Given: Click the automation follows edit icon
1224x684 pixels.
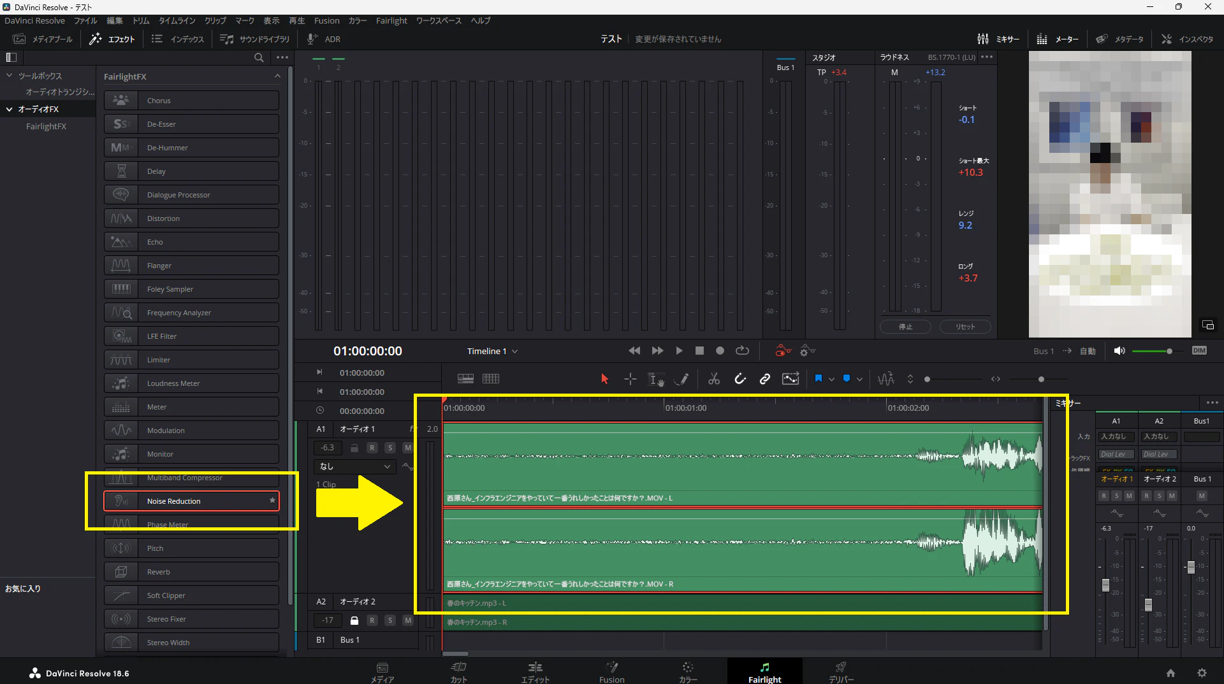Looking at the screenshot, I should [x=790, y=379].
